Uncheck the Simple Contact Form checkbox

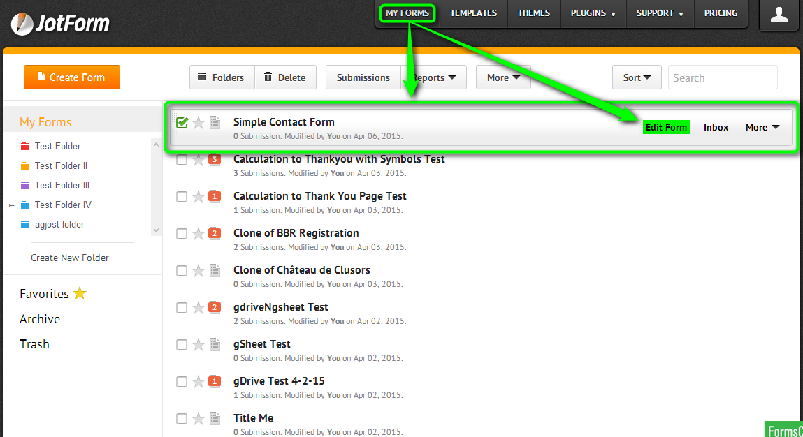tap(182, 123)
